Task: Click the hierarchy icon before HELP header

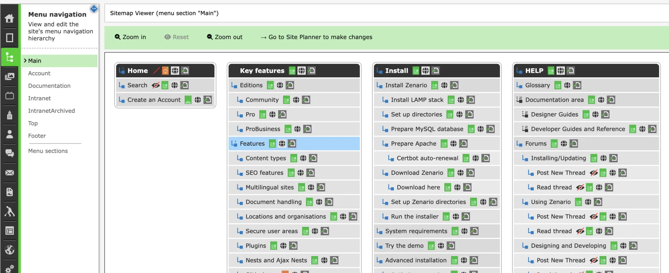Action: [519, 71]
